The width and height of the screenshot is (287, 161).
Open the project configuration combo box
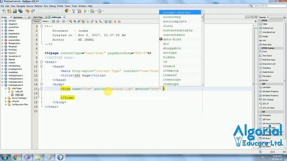pos(51,11)
